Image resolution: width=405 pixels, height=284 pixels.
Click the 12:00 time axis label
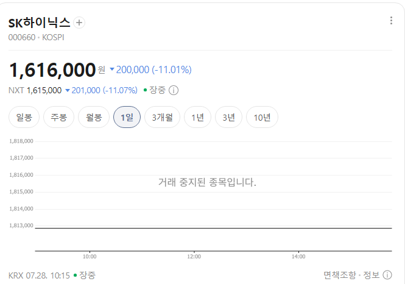tap(194, 257)
